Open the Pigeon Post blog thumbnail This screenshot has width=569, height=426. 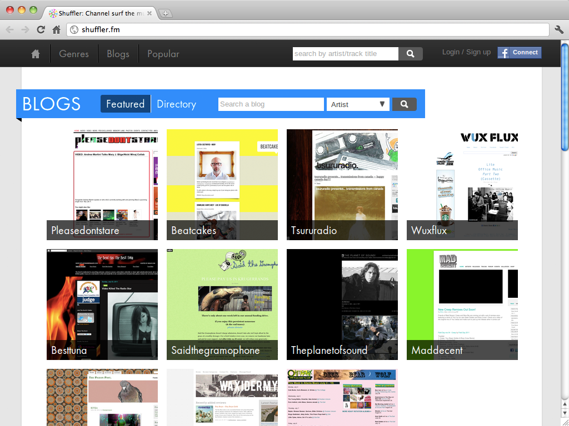[x=102, y=397]
